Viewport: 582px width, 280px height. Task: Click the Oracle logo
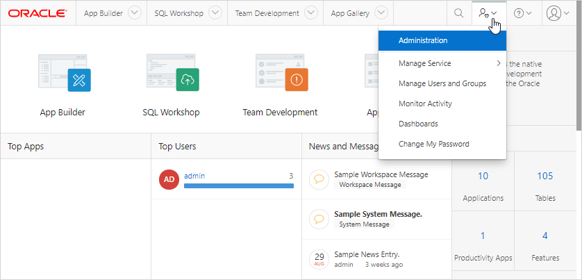(x=38, y=13)
